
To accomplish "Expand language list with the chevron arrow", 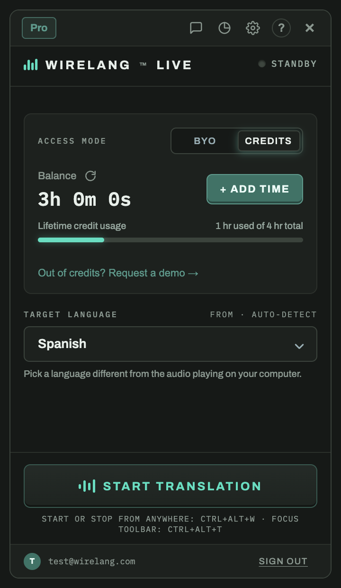I will pos(299,346).
